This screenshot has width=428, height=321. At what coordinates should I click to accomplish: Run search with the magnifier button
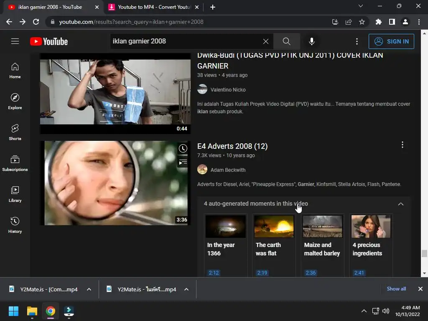[287, 41]
